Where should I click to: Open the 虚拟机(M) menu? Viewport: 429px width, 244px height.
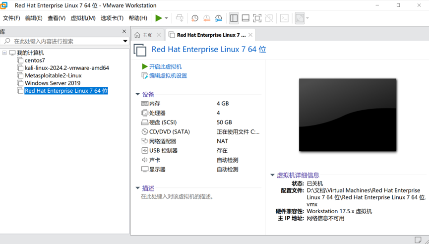pyautogui.click(x=83, y=18)
